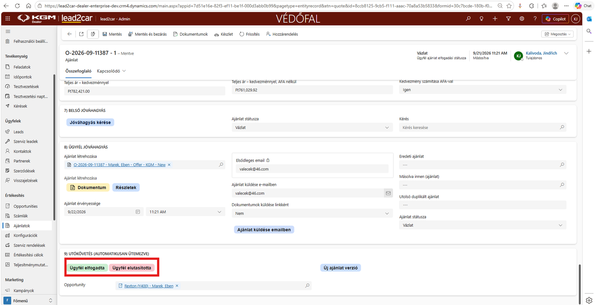The image size is (595, 305).
Task: Switch the Főmenü area selector
Action: click(x=28, y=301)
